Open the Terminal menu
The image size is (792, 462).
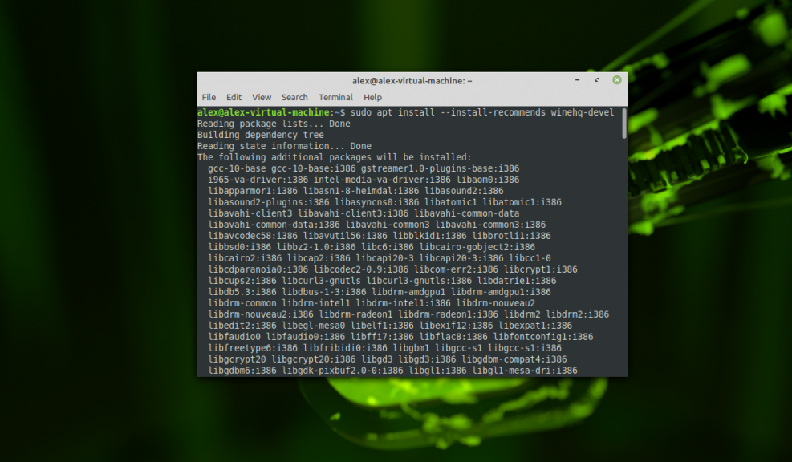[x=335, y=97]
